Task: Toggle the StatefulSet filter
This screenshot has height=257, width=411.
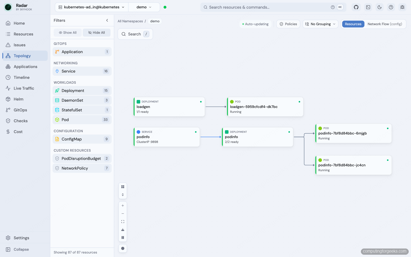Action: (x=82, y=110)
